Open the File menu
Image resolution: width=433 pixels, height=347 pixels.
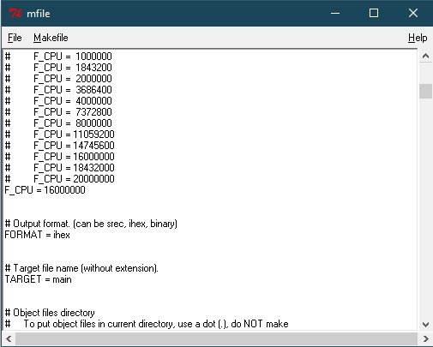pos(15,38)
